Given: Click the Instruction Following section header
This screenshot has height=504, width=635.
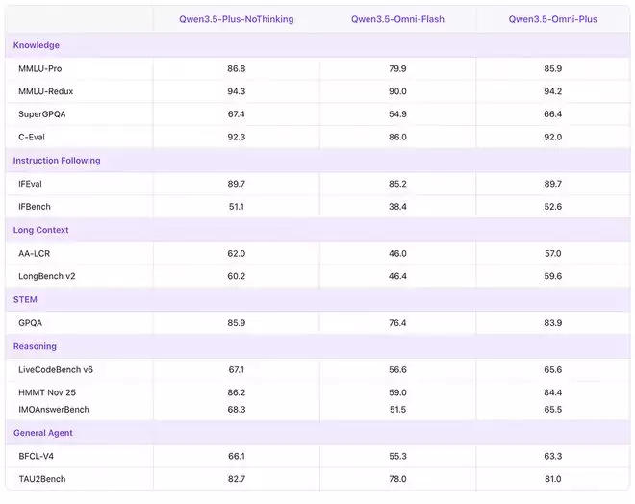Looking at the screenshot, I should coord(57,161).
